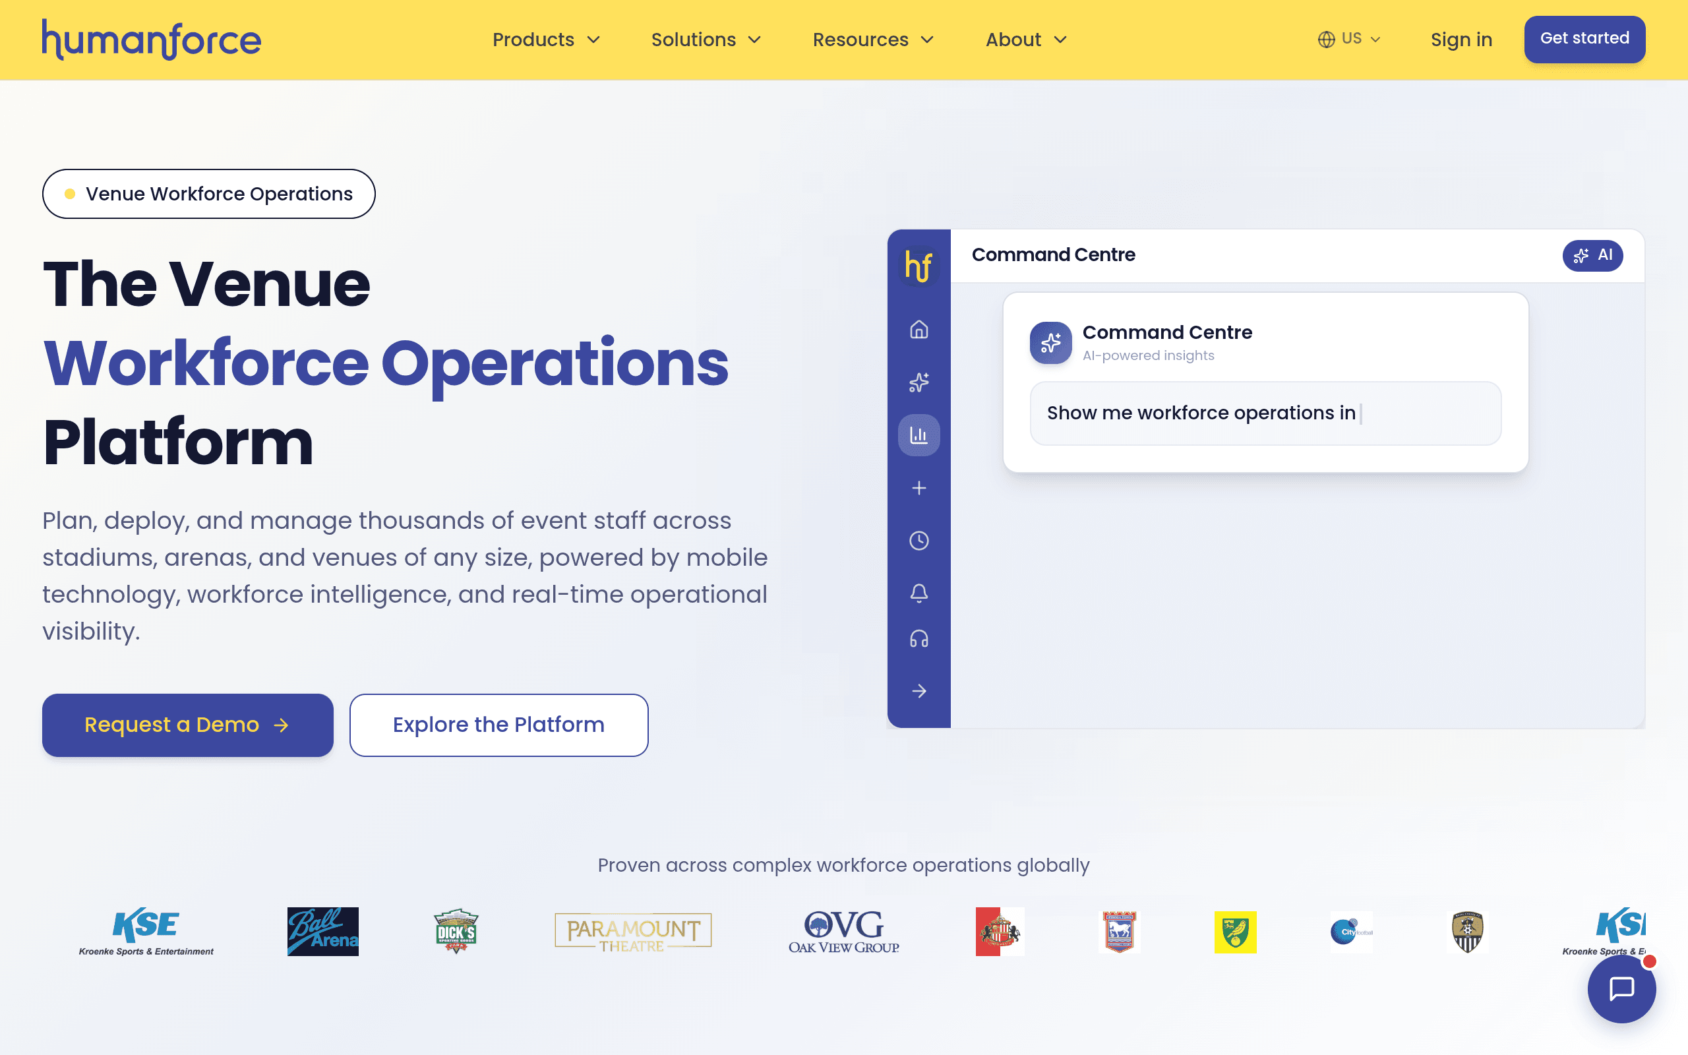Click the arrow icon at sidebar bottom
The width and height of the screenshot is (1688, 1055).
tap(919, 691)
